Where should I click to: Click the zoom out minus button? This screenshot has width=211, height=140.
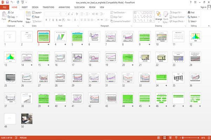pyautogui.click(x=181, y=138)
